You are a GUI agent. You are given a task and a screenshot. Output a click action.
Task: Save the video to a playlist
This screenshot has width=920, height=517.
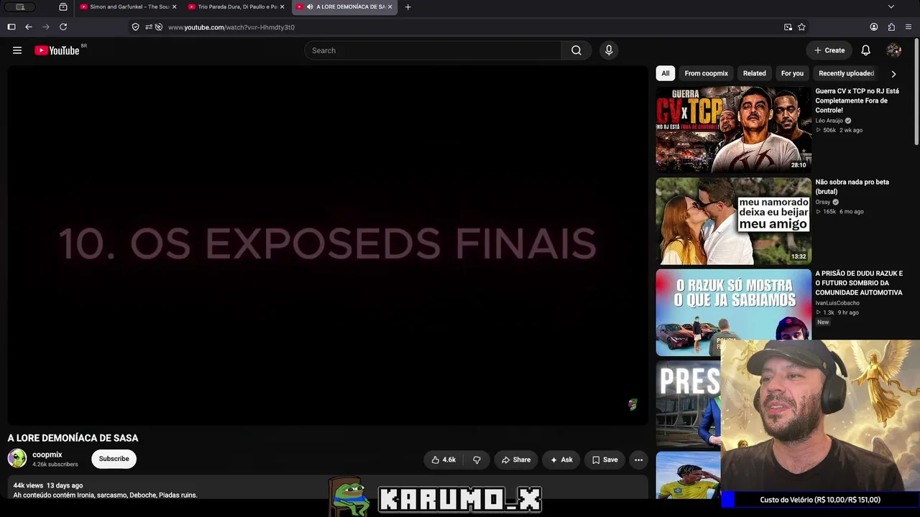(x=604, y=460)
